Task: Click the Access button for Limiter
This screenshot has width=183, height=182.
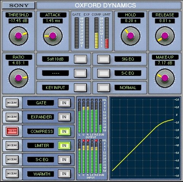Action: [x=12, y=145]
